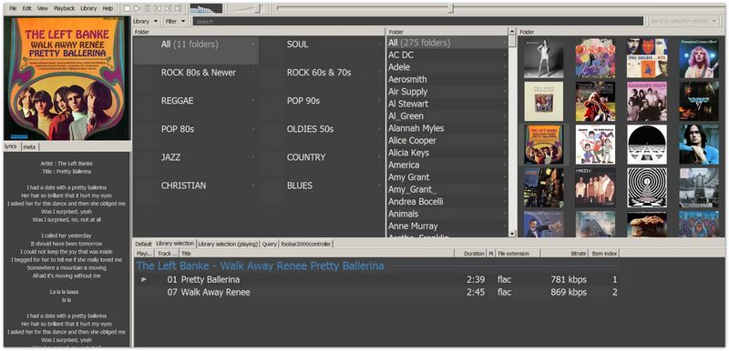Select Al Stewart in the artist list
This screenshot has height=351, width=729.
pyautogui.click(x=447, y=104)
